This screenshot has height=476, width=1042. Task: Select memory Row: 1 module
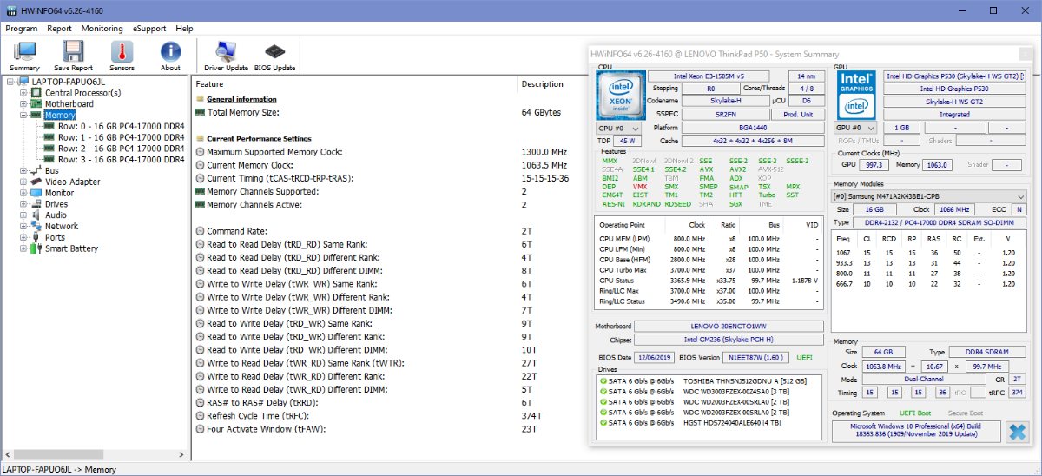[x=121, y=137]
